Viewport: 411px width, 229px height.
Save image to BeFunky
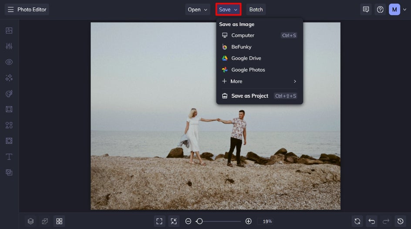click(x=259, y=47)
